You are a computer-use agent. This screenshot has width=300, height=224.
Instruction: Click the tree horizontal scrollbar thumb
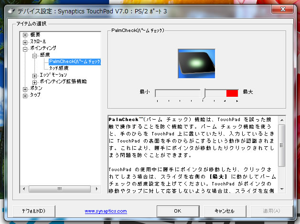pos(60,189)
